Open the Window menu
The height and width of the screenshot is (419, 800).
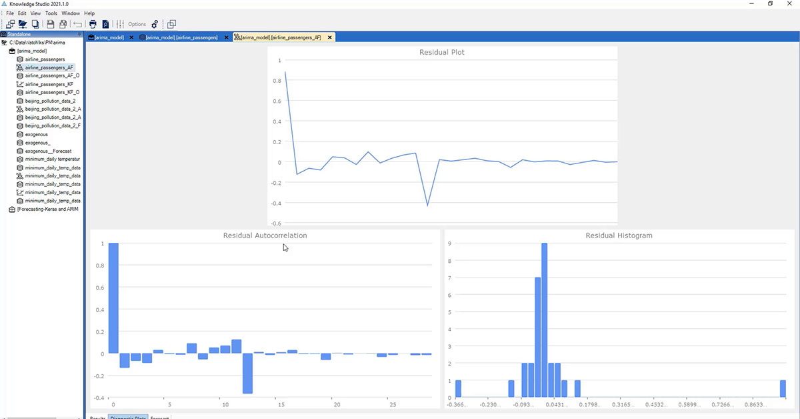tap(70, 13)
